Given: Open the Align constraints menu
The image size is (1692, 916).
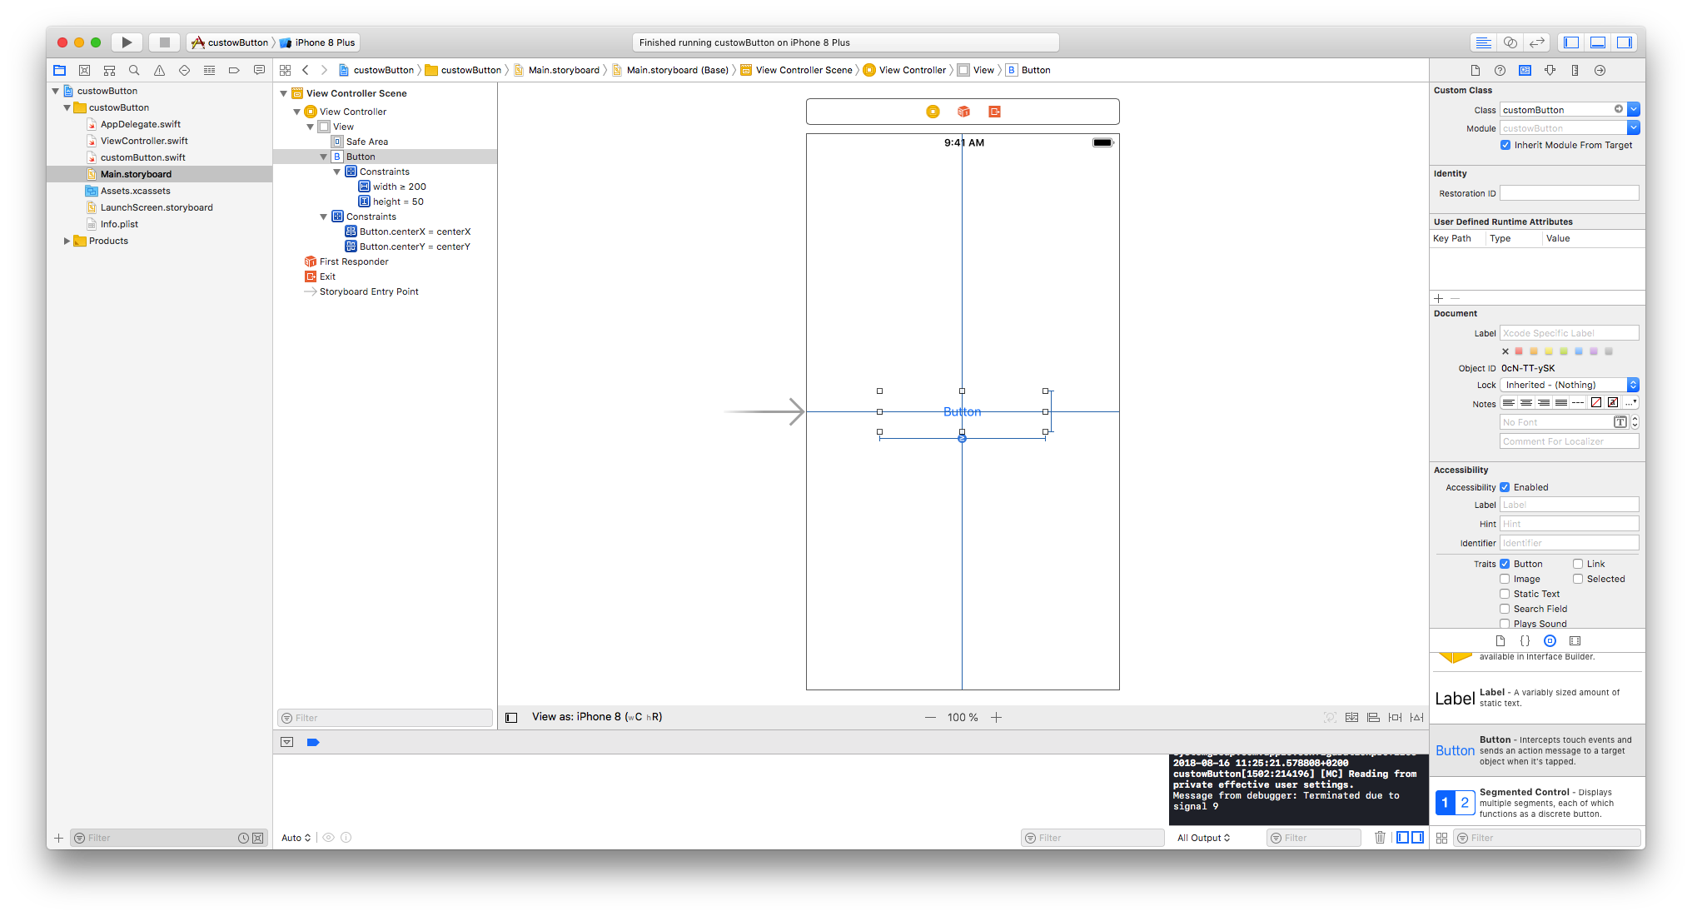Looking at the screenshot, I should (x=1373, y=718).
